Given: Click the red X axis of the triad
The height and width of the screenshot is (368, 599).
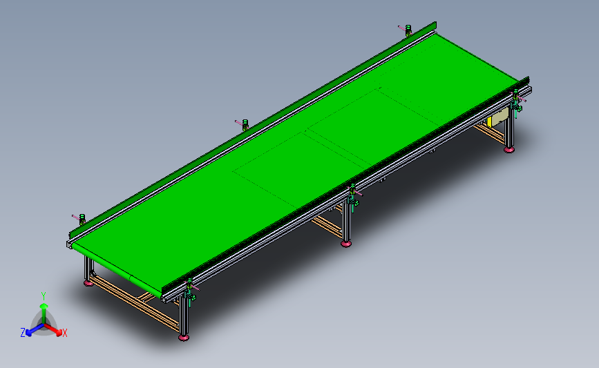Looking at the screenshot, I should pyautogui.click(x=55, y=329).
